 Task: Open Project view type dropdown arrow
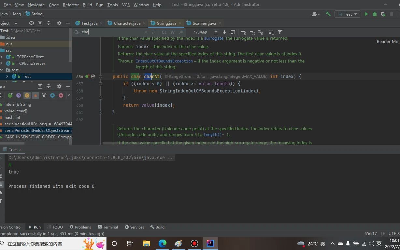click(x=16, y=23)
